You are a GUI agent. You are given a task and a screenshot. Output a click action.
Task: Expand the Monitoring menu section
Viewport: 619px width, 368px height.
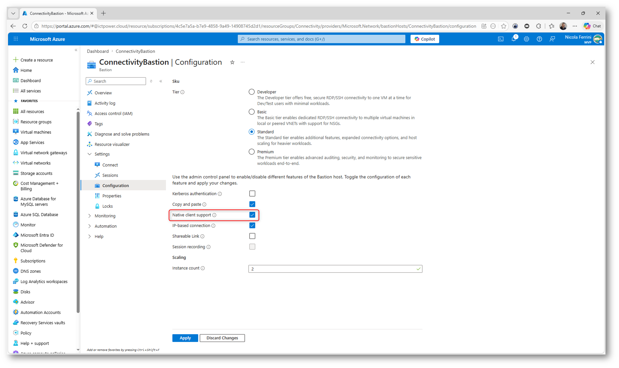pos(90,216)
